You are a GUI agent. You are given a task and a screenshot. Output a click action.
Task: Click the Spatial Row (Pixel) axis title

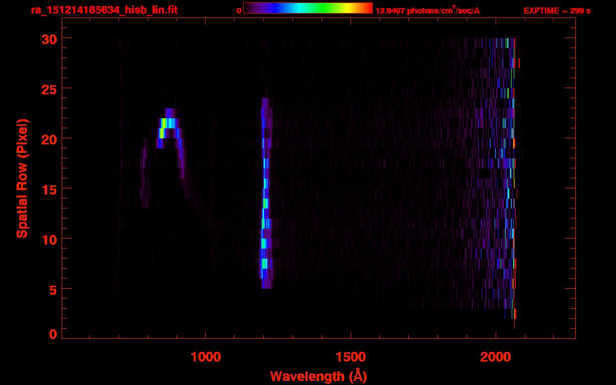point(22,178)
